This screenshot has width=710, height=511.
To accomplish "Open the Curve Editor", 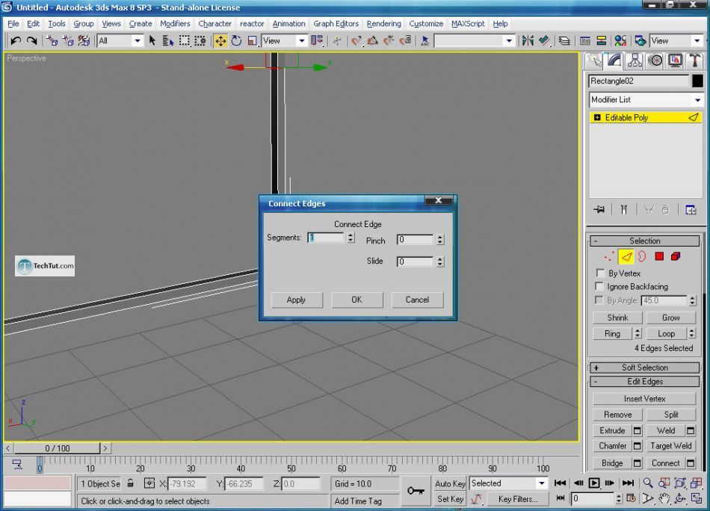I will tap(585, 41).
